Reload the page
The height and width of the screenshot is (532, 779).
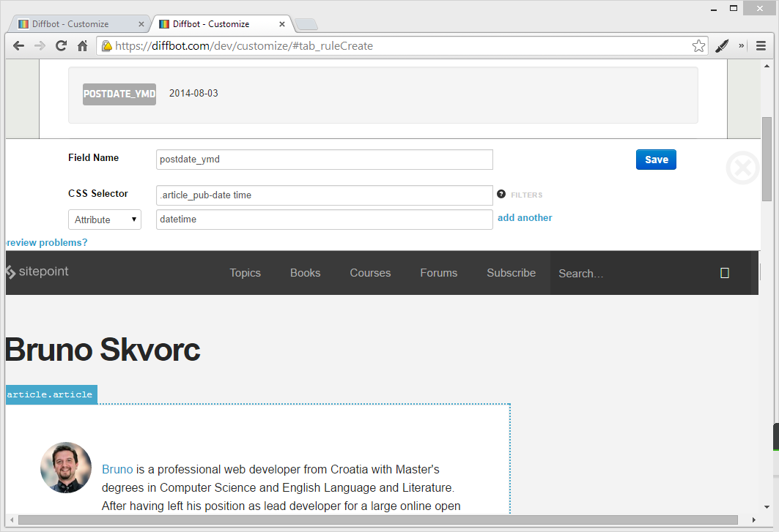click(61, 45)
